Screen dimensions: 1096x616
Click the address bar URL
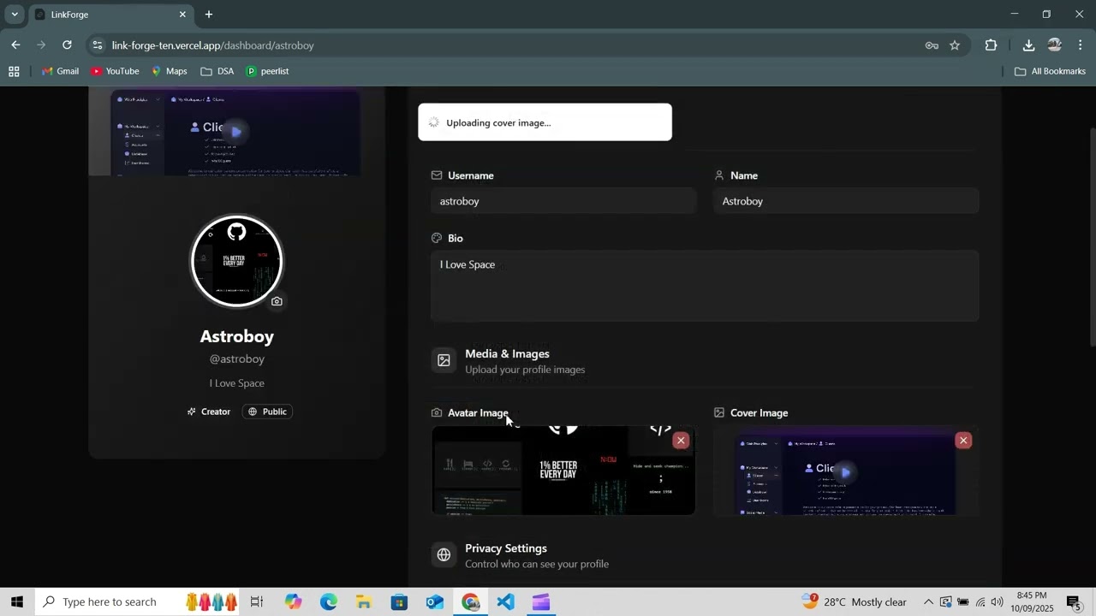(x=213, y=45)
